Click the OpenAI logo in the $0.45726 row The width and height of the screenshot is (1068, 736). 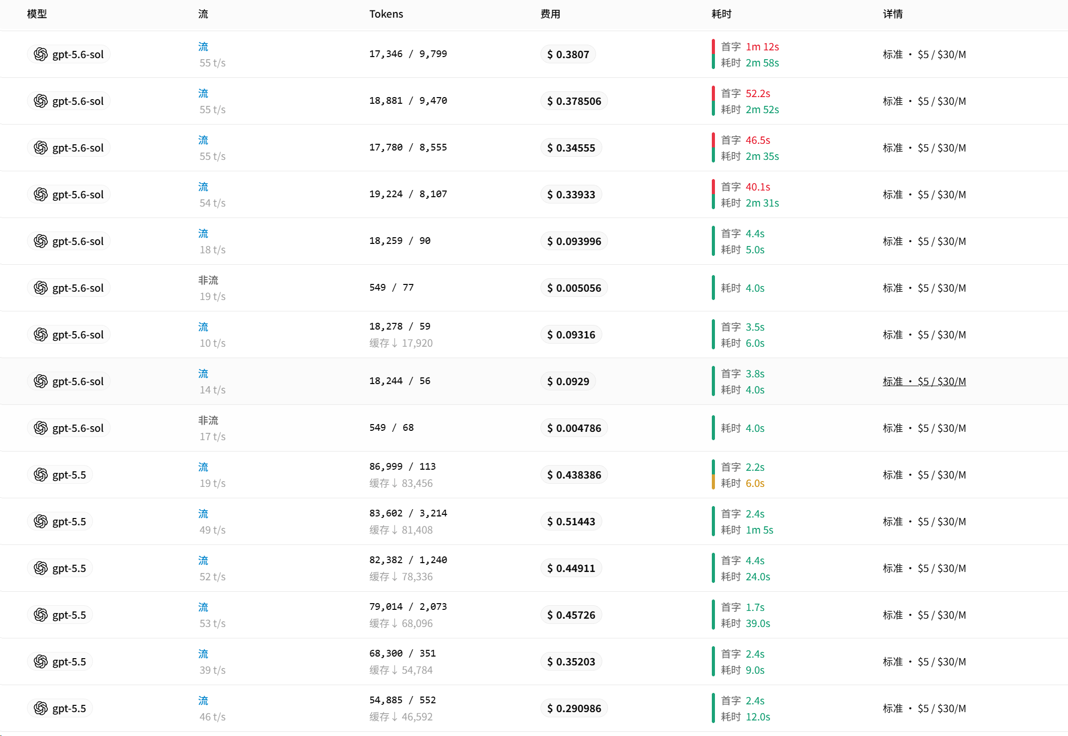coord(40,615)
